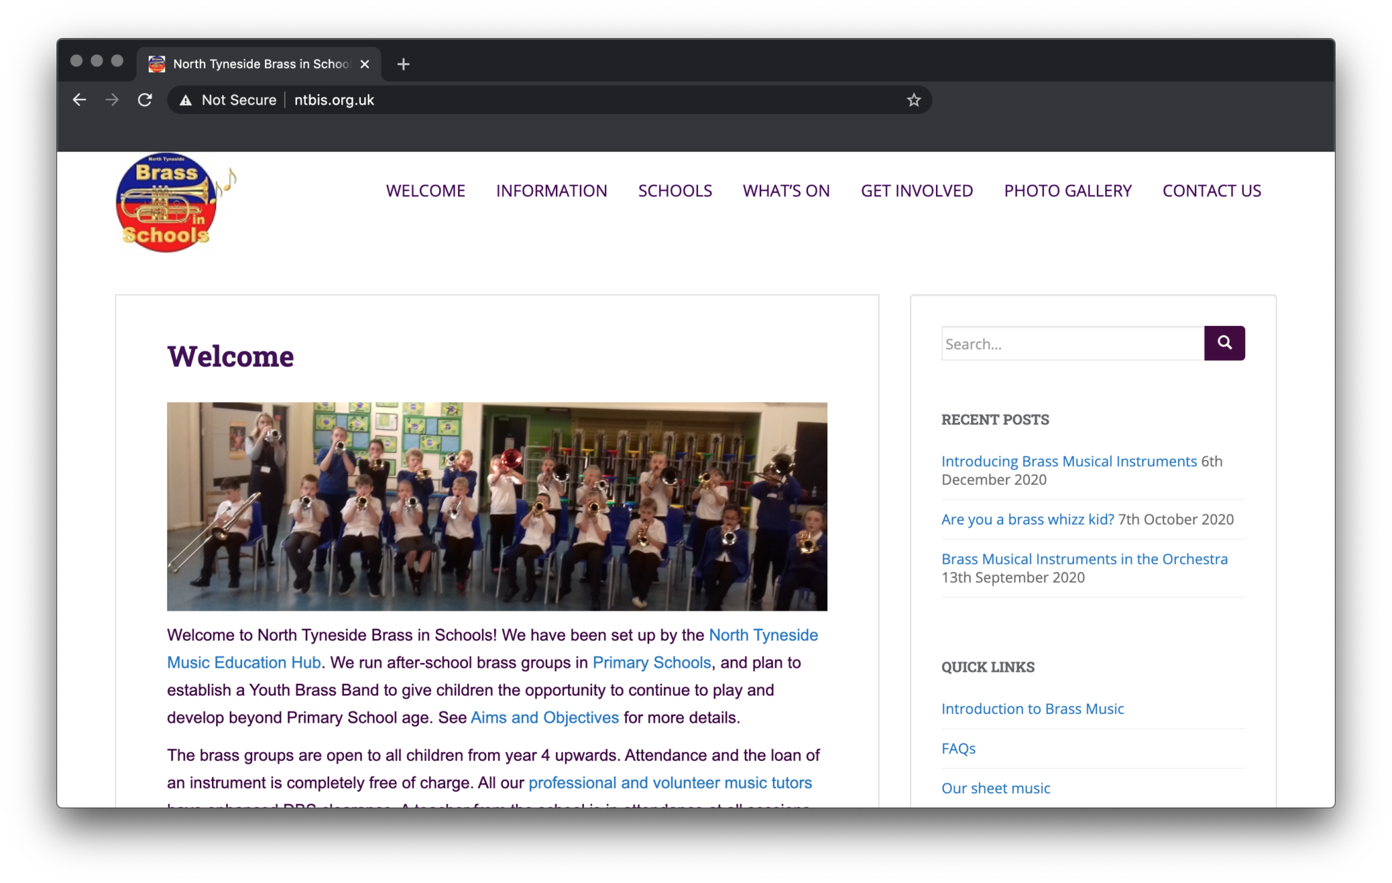Click the 13th September 2020 date text
The height and width of the screenshot is (883, 1392).
point(1013,577)
